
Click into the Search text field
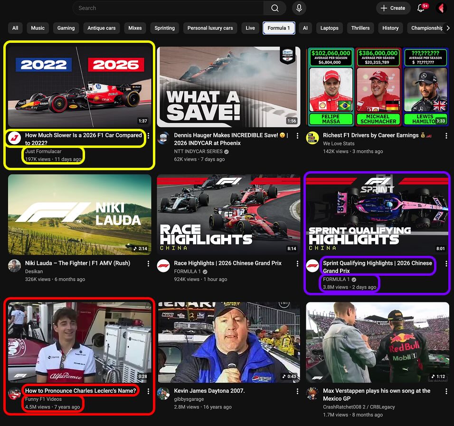(x=169, y=8)
